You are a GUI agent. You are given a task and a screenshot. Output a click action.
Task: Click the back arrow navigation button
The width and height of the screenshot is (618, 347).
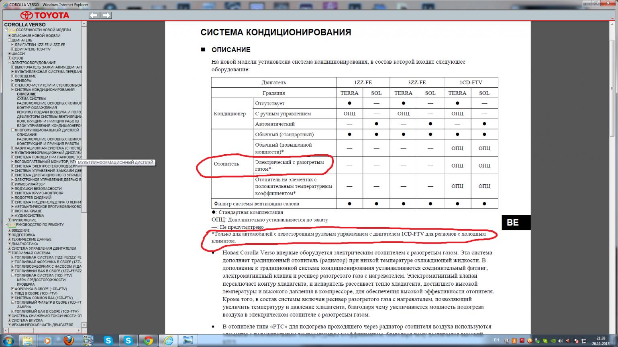click(94, 15)
